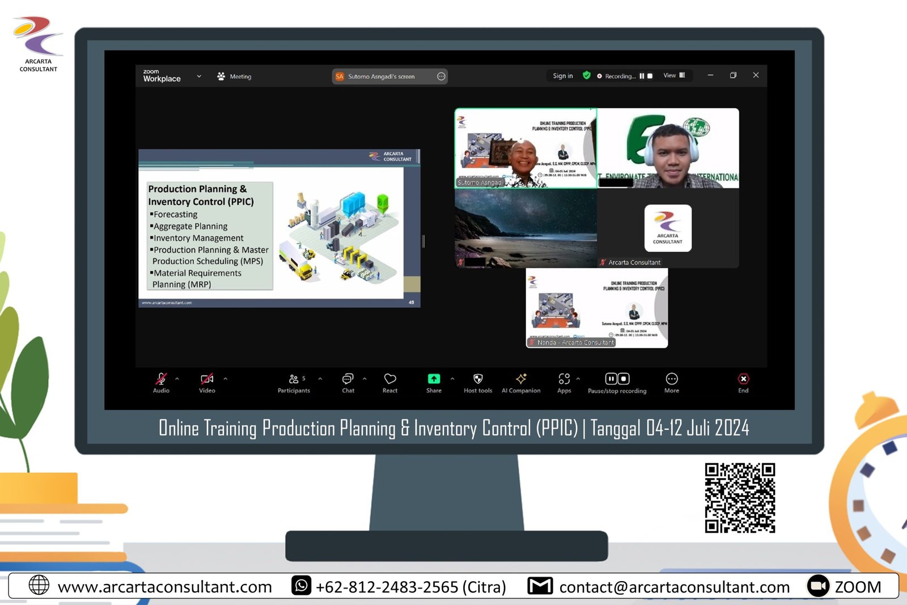
Task: Open Host tools shield icon
Action: click(x=478, y=379)
